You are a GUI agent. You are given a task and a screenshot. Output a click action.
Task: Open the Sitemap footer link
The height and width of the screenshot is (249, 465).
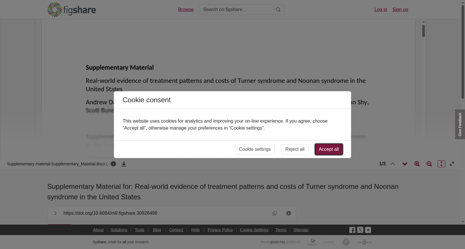point(301,230)
